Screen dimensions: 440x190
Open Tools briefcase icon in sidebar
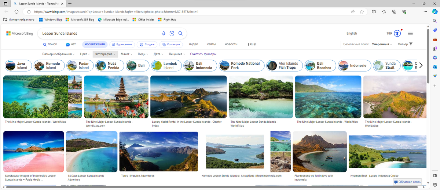tap(434, 39)
